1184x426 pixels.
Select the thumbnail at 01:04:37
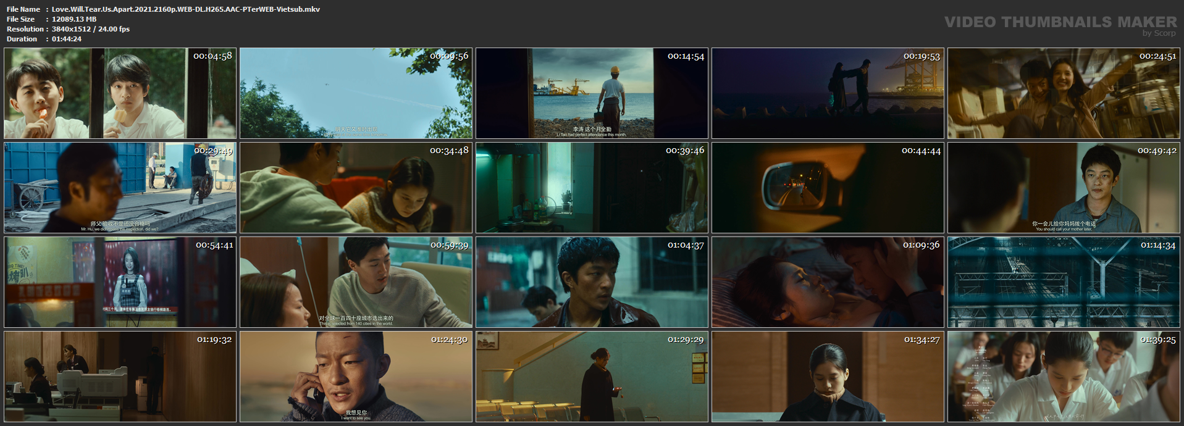(x=592, y=282)
